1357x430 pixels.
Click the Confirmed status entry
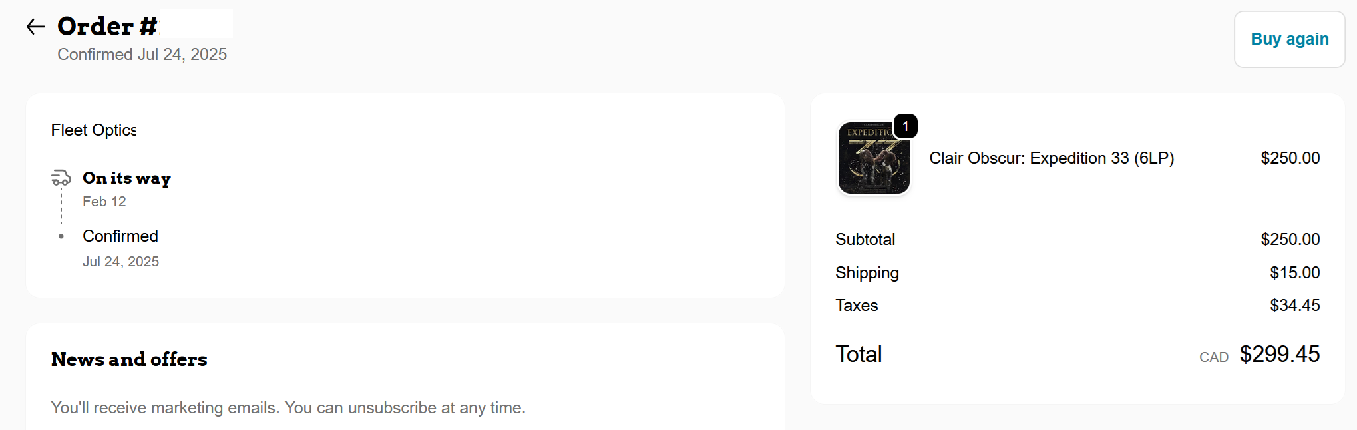(x=120, y=236)
